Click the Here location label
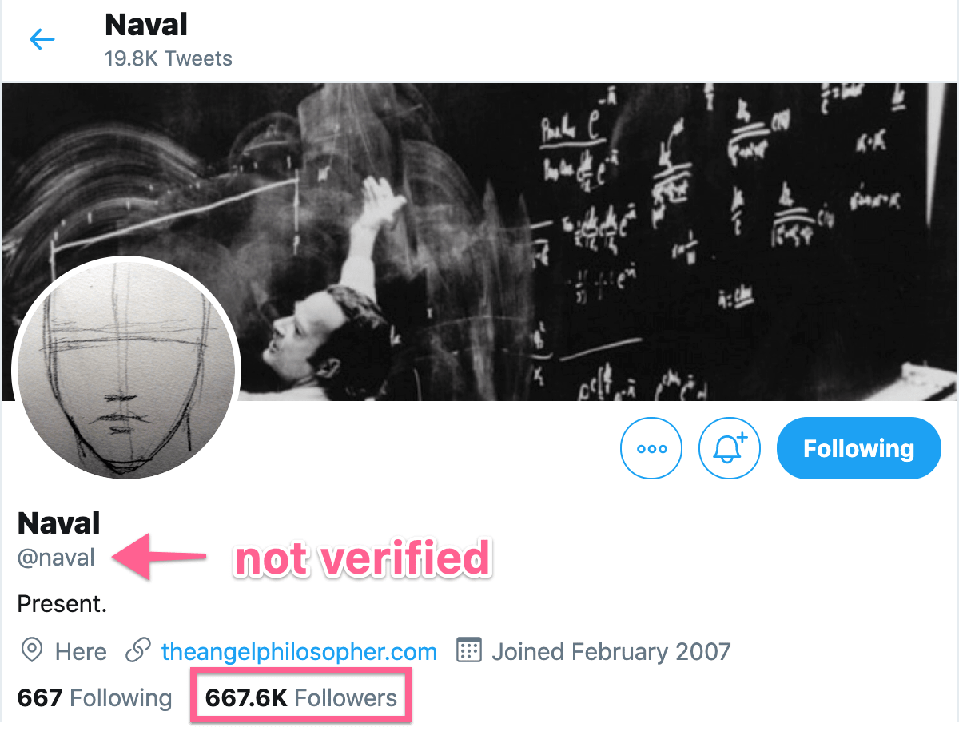This screenshot has width=959, height=731. click(81, 652)
